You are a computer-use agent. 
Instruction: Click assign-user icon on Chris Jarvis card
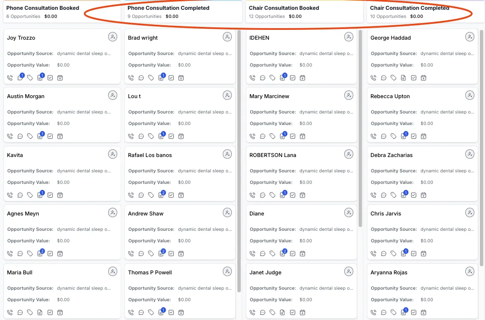(470, 213)
